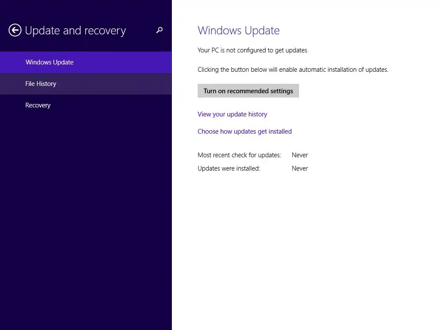Turn on recommended settings
440x330 pixels.
248,91
